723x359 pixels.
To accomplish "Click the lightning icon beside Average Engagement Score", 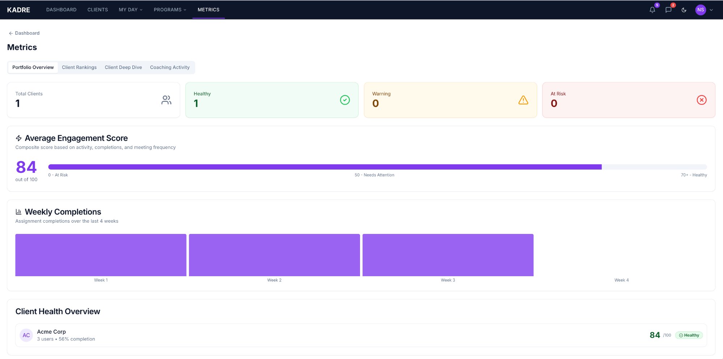I will click(x=18, y=138).
